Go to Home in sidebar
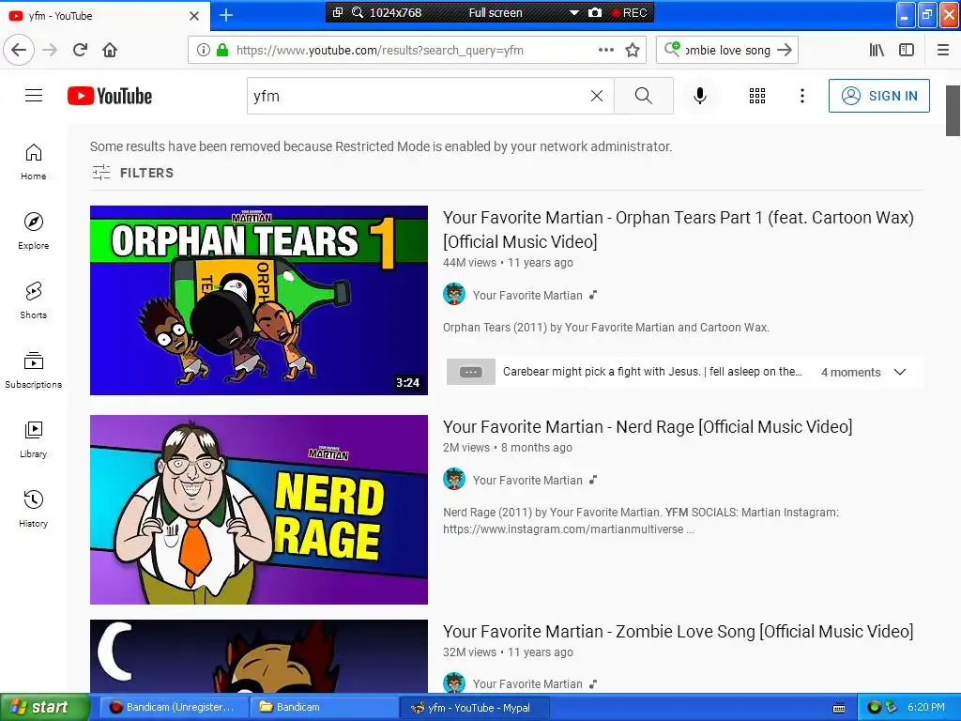This screenshot has width=961, height=721. coord(34,161)
